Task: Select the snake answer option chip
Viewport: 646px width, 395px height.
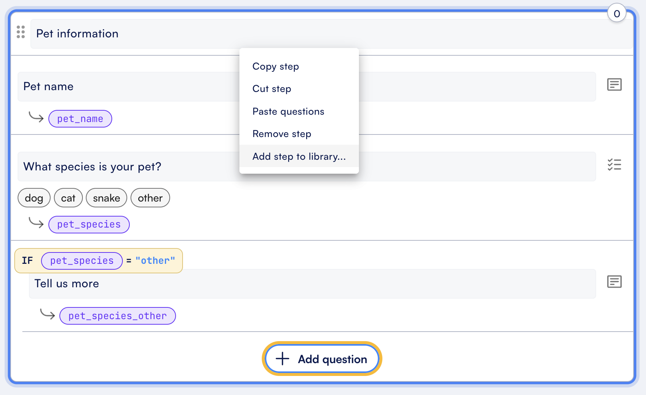Action: 106,198
